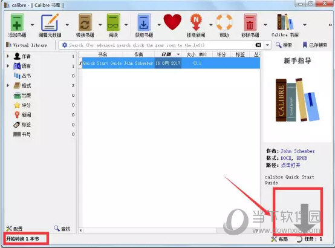Click the Add books green icon

17,22
